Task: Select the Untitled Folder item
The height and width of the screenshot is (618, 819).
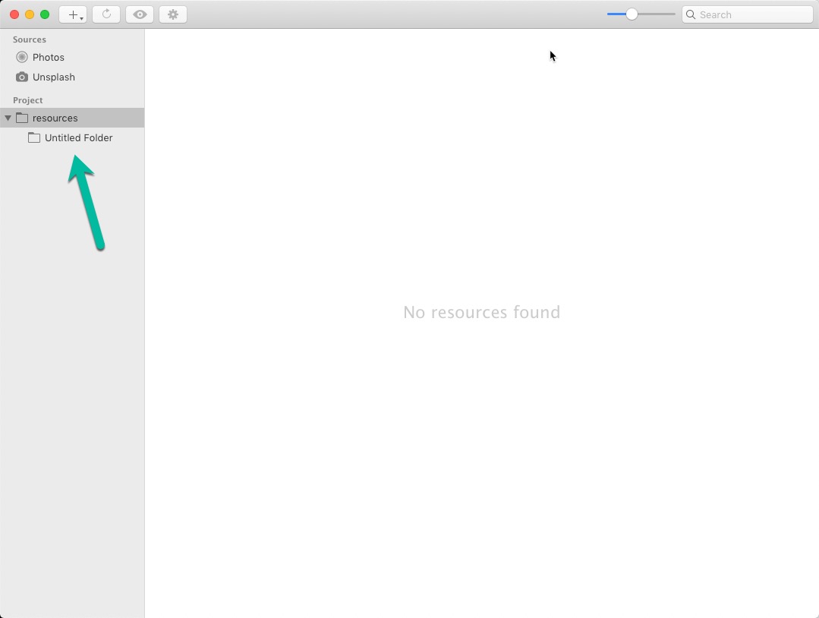Action: (x=72, y=138)
